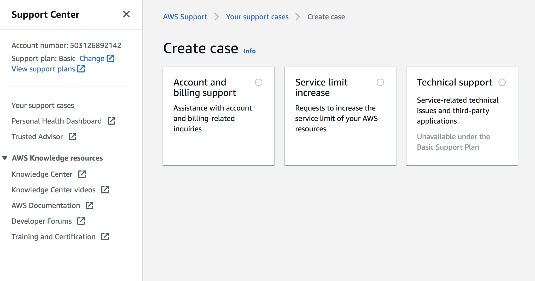The width and height of the screenshot is (535, 281).
Task: Go to AWS Support breadcrumb link
Action: pyautogui.click(x=185, y=17)
